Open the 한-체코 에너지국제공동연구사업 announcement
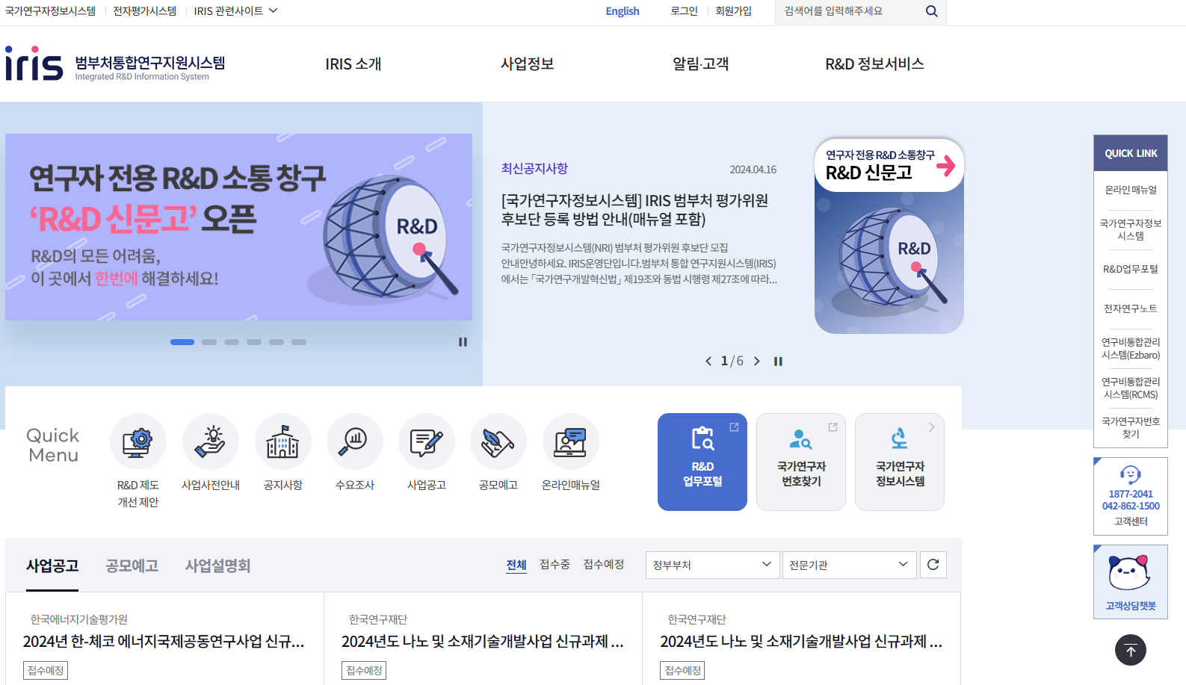 tap(164, 642)
